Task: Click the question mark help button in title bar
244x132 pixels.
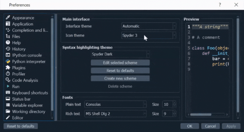Action: coord(220,5)
